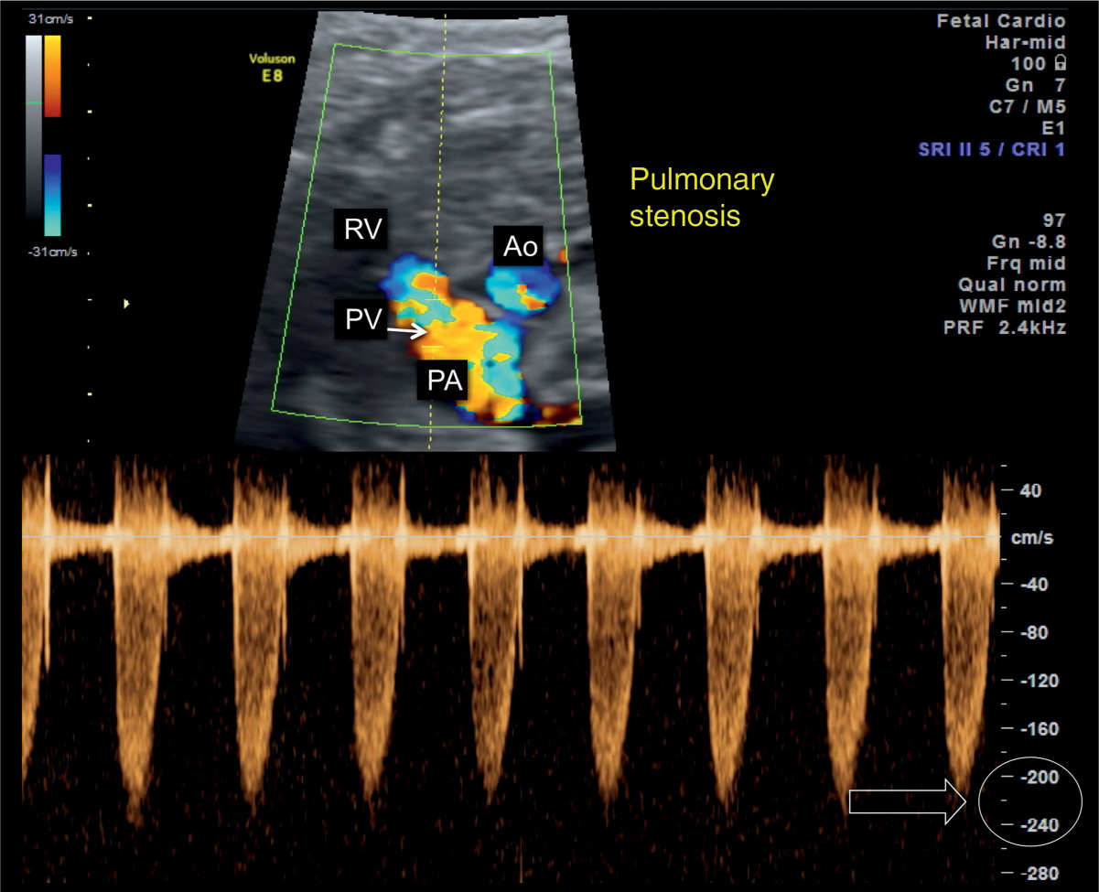Click the cm/s baseline unit label
Screen dimensions: 1099x892
[x=1032, y=538]
